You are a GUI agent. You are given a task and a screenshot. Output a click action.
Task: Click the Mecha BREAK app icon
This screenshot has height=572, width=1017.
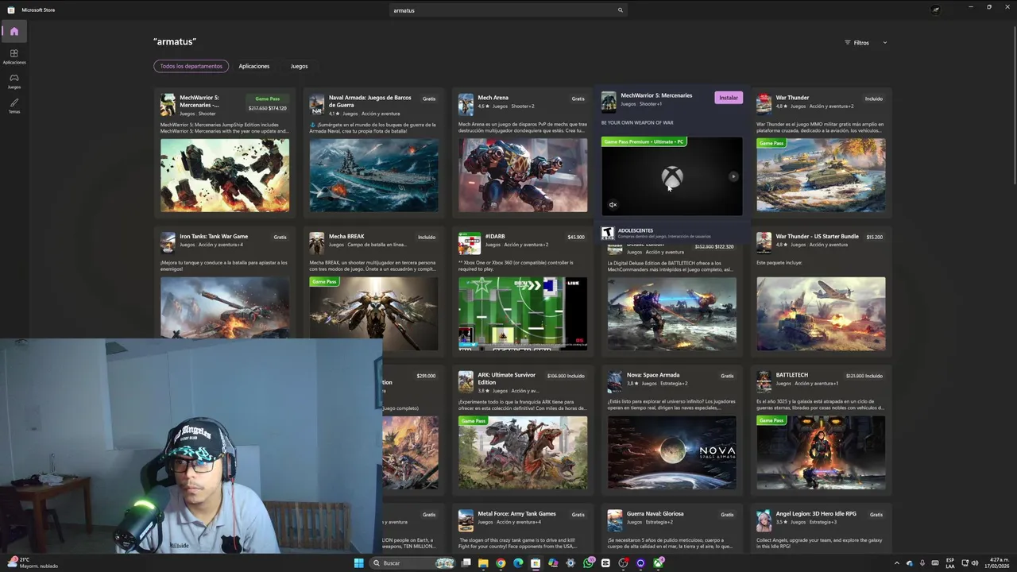[316, 243]
